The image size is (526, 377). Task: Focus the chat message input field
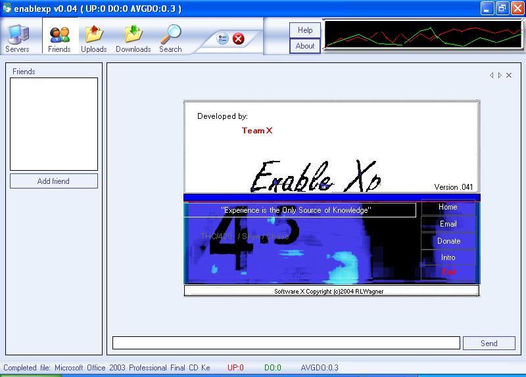[286, 343]
